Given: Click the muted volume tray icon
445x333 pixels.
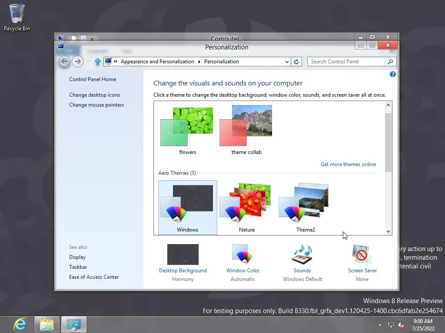Looking at the screenshot, I should [401, 325].
